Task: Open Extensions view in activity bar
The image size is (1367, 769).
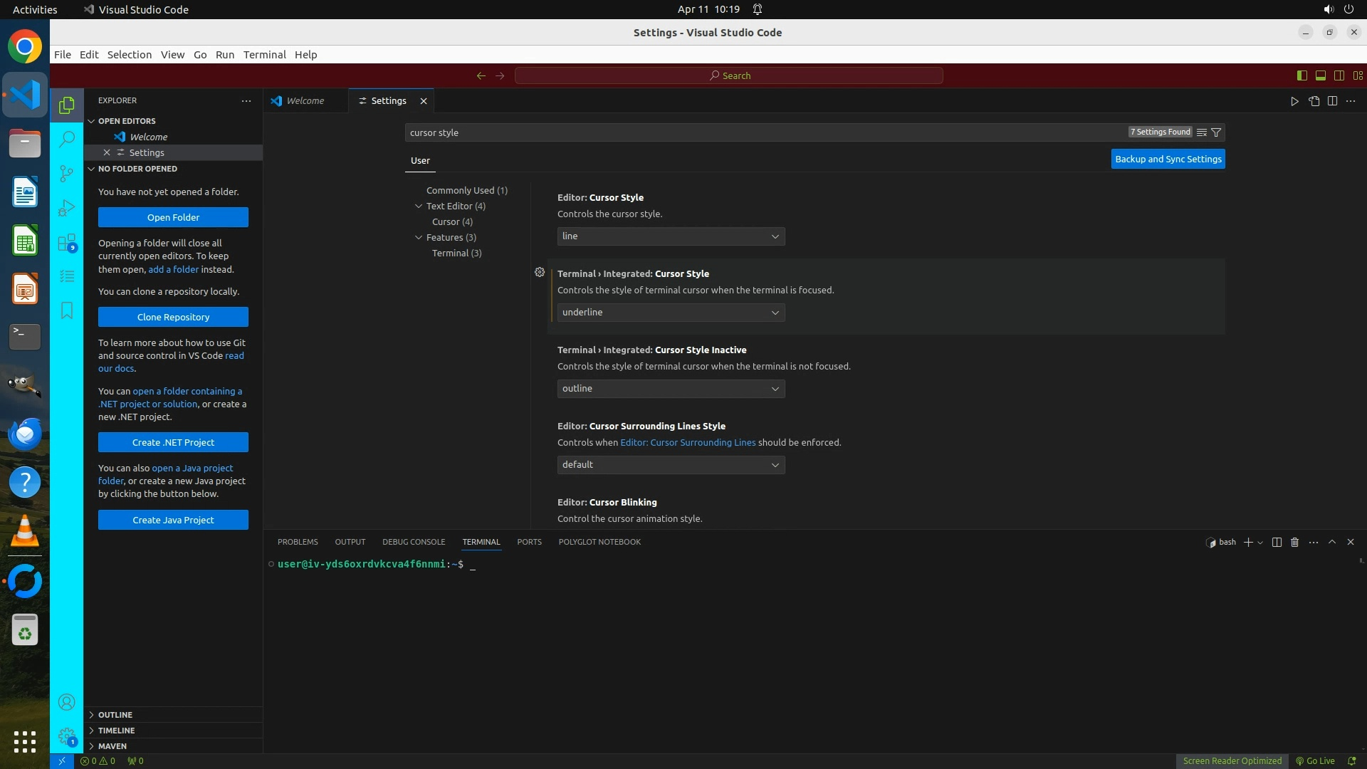Action: click(x=67, y=243)
